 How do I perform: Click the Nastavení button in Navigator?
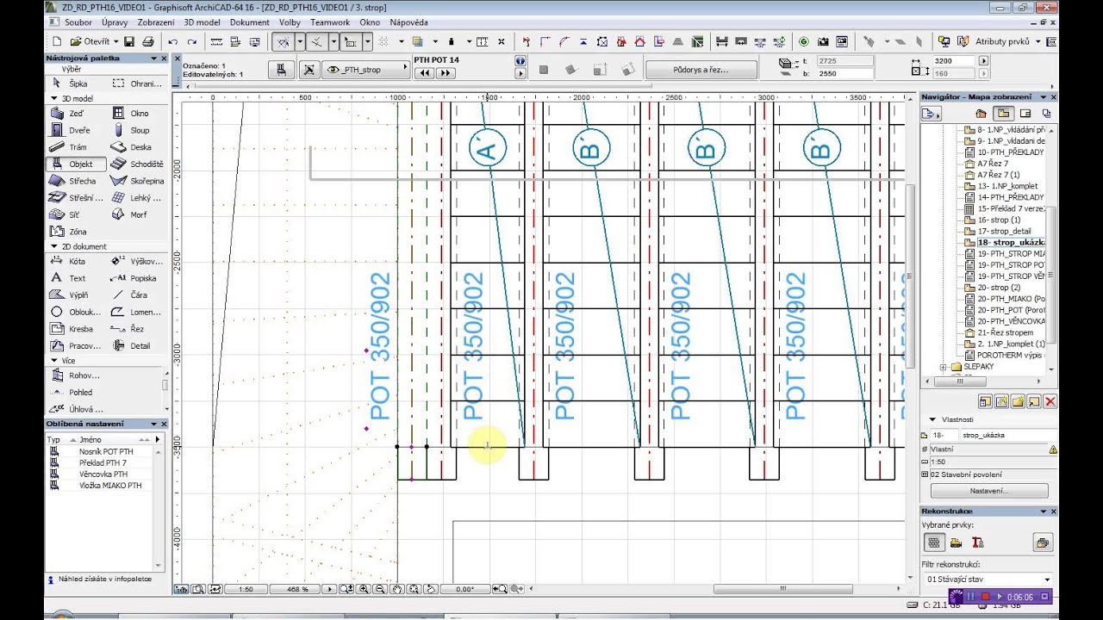[989, 491]
